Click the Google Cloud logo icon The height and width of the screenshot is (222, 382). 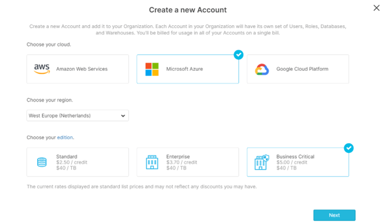[x=262, y=69]
